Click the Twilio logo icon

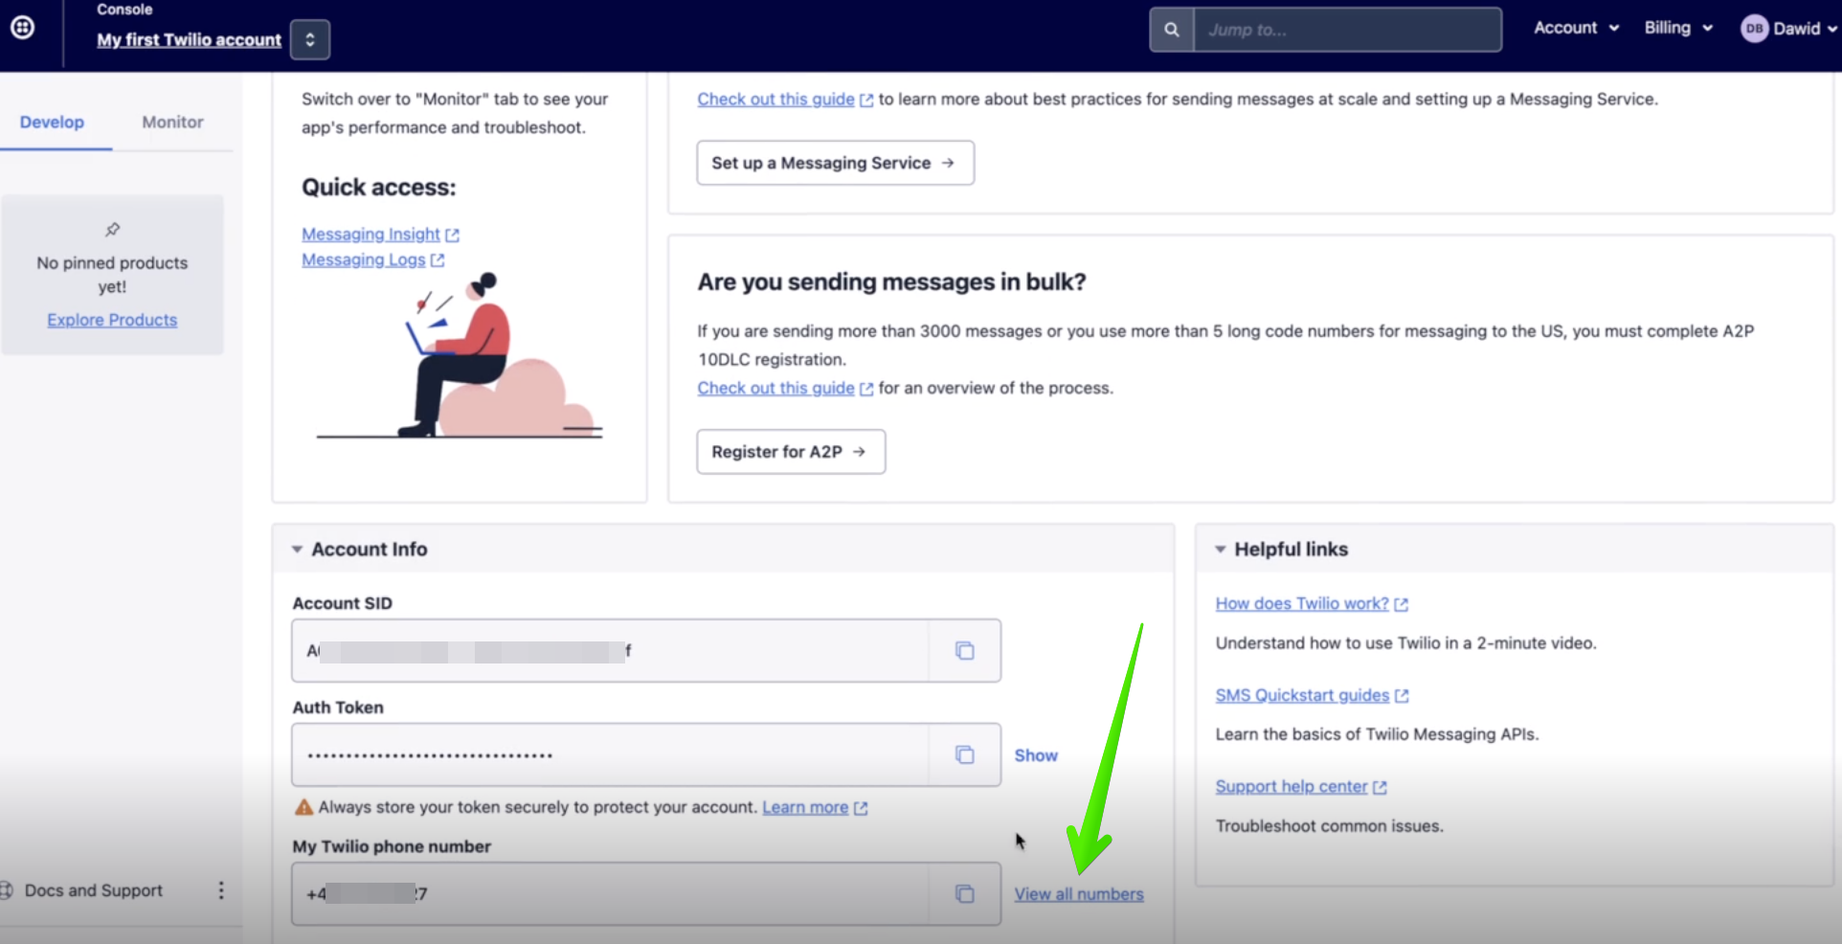[23, 28]
